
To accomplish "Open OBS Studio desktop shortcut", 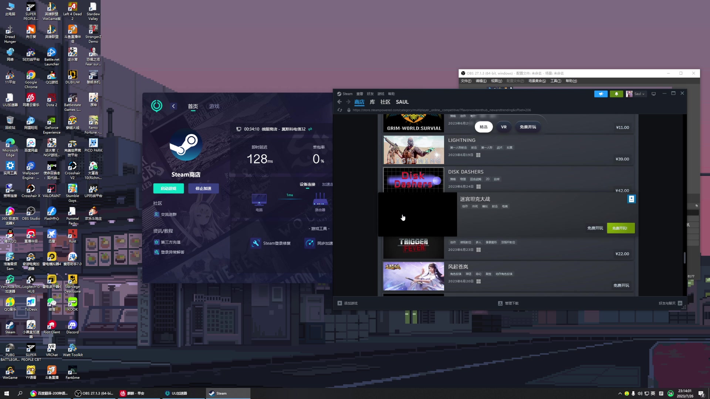I will [x=31, y=214].
